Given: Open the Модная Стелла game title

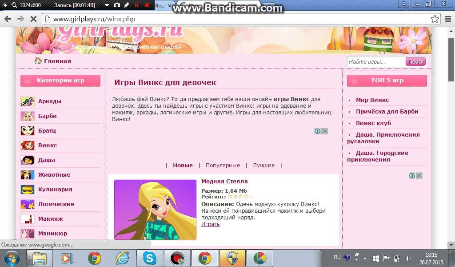Looking at the screenshot, I should click(x=224, y=181).
